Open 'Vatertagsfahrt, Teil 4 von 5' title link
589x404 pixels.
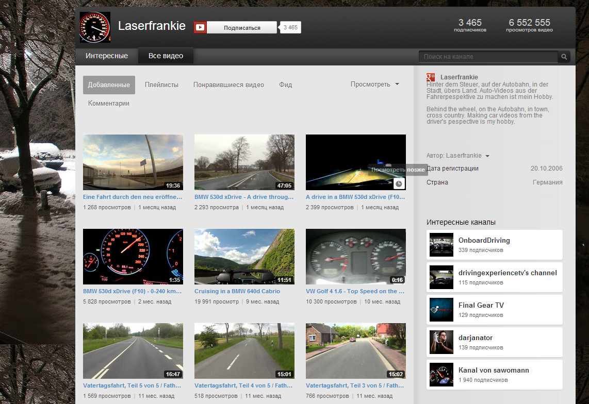(x=243, y=385)
